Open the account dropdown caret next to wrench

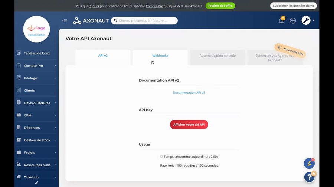[x=314, y=20]
